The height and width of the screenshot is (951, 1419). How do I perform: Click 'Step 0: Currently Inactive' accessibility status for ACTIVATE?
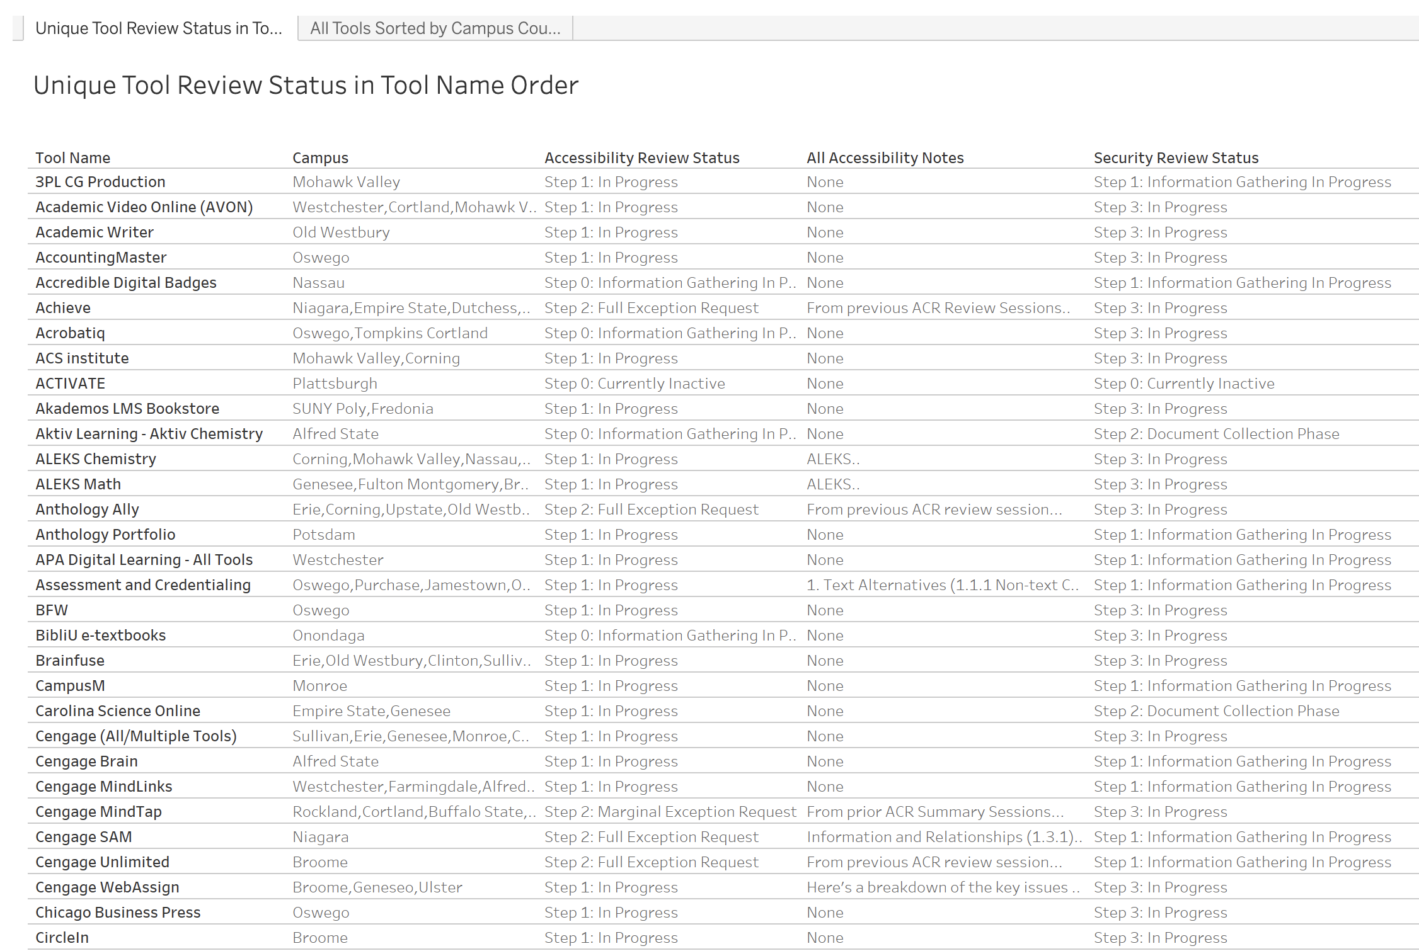click(x=635, y=384)
